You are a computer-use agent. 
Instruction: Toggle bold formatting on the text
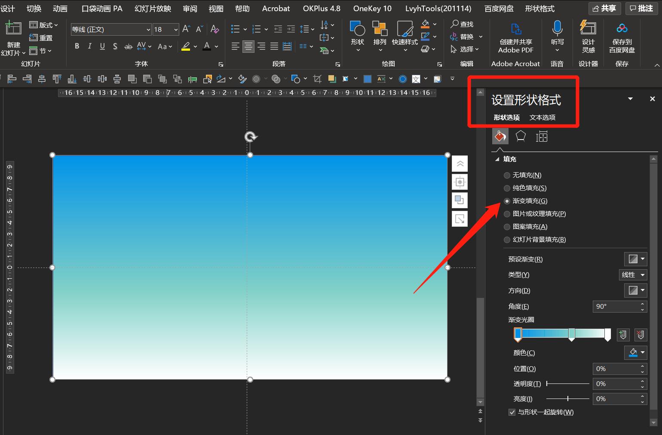pos(77,46)
